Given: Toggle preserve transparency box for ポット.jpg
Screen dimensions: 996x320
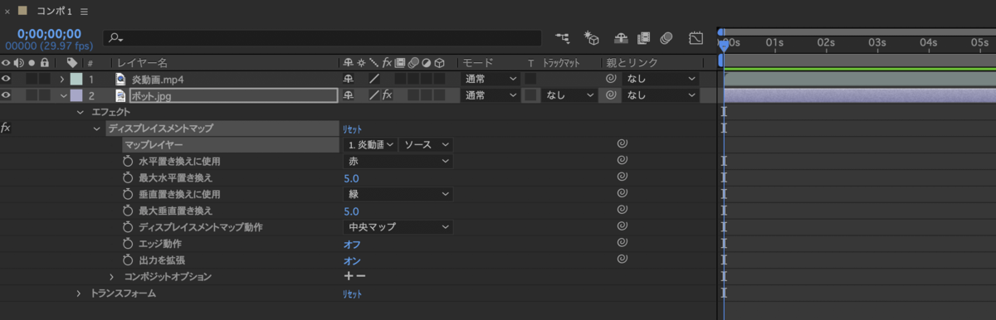Looking at the screenshot, I should point(530,95).
